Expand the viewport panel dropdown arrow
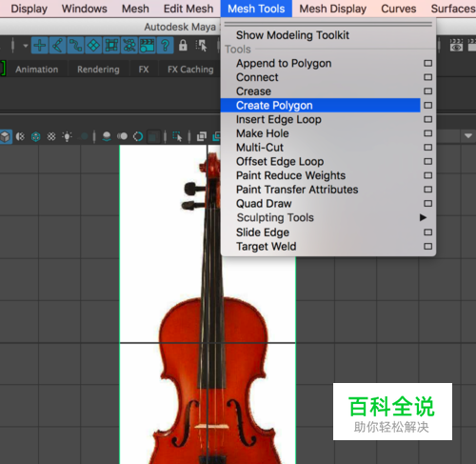The height and width of the screenshot is (464, 476). [x=468, y=136]
